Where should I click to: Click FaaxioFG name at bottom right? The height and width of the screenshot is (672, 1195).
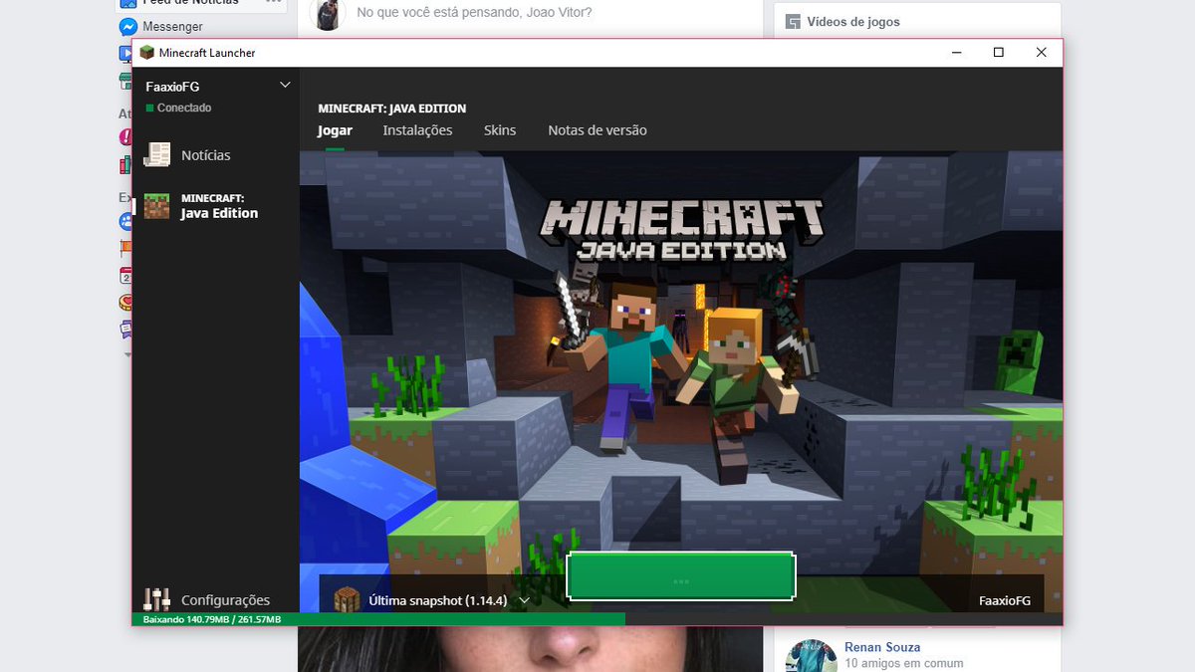coord(1005,601)
